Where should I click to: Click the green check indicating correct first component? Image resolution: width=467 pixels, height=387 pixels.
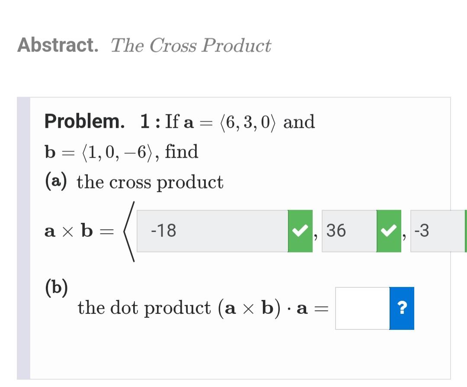[x=300, y=231]
